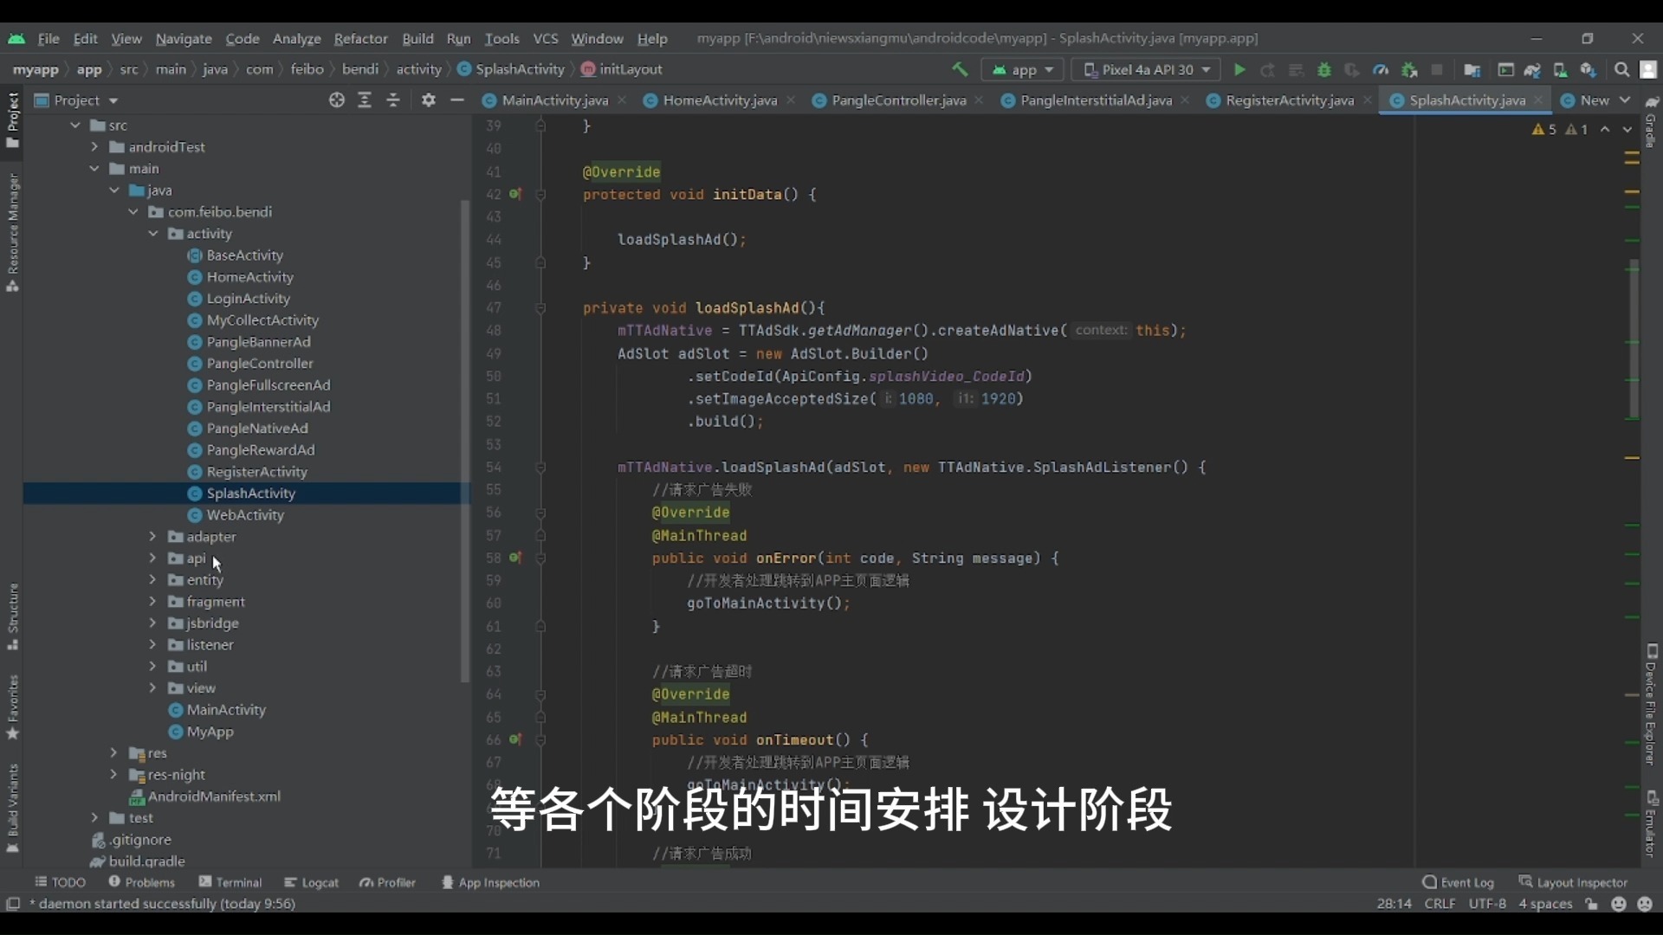
Task: Collapse all icon in Project panel
Action: [393, 100]
